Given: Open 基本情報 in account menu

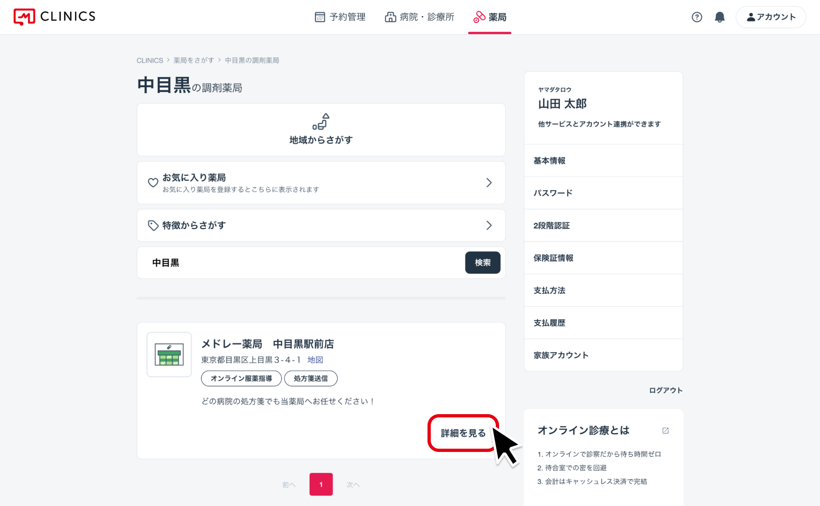Looking at the screenshot, I should pos(604,161).
